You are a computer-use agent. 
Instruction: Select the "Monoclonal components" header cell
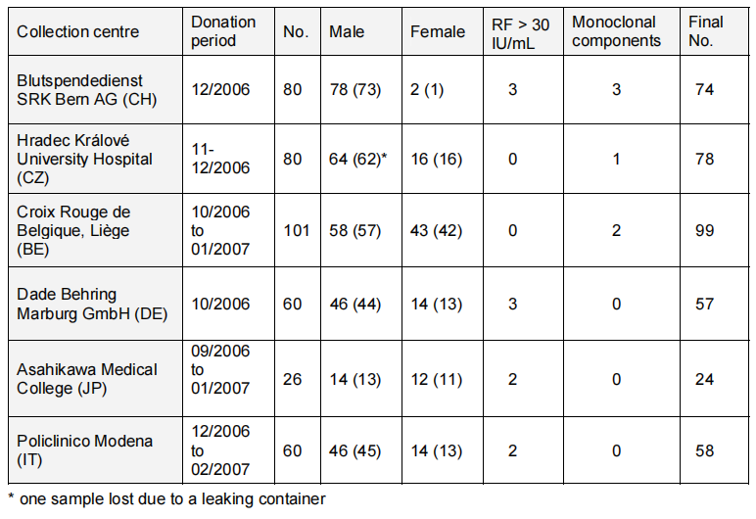pos(616,31)
